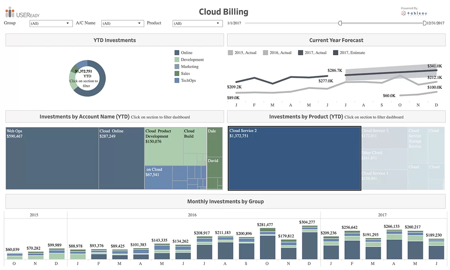Click the Current Year Forecast header
This screenshot has height=270, width=450.
[337, 40]
